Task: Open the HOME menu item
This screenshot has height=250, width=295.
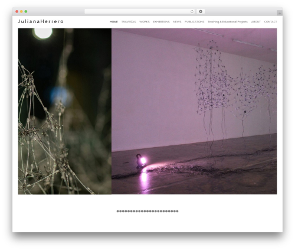Action: point(114,22)
